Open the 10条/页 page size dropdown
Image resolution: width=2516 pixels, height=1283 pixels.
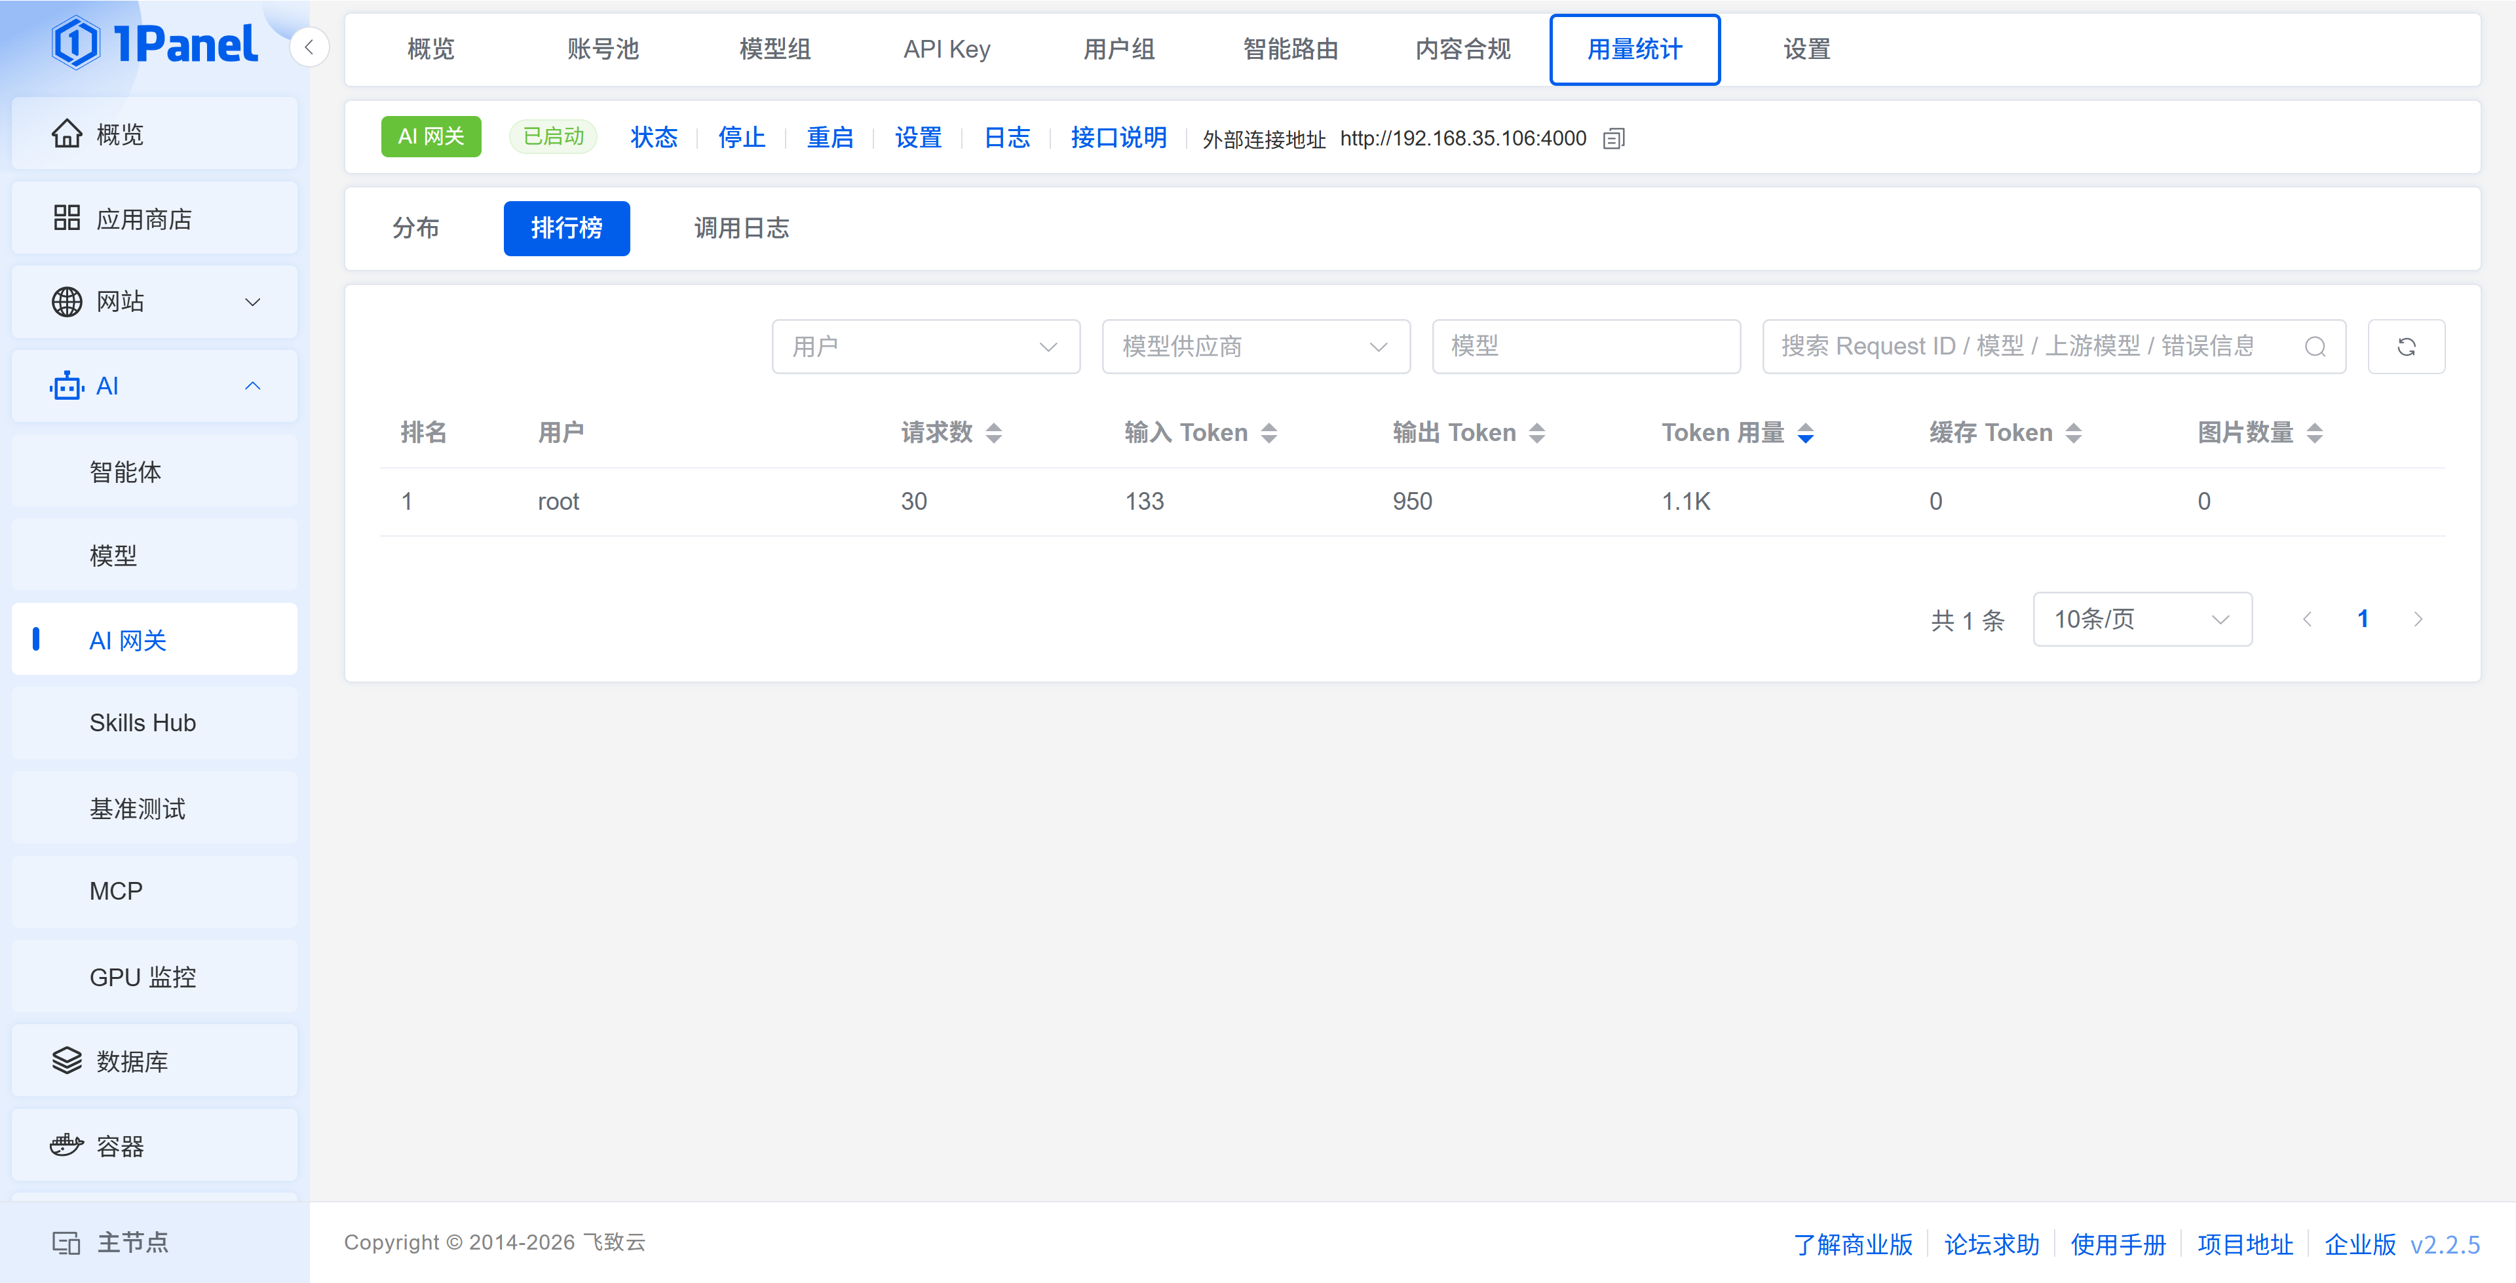[2143, 619]
